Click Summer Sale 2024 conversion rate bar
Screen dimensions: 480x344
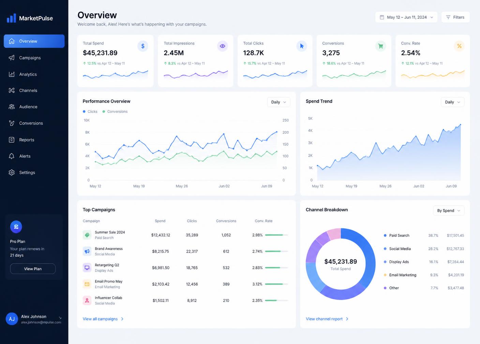(276, 235)
